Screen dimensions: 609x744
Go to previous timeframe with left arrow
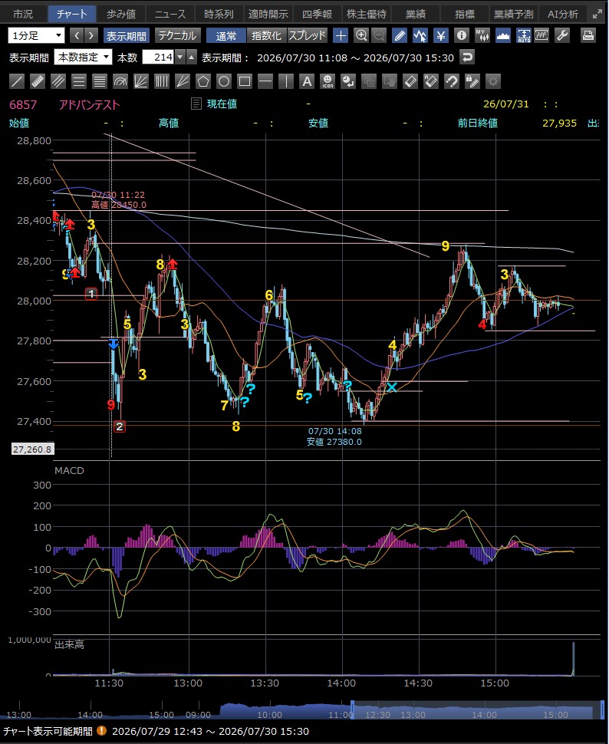77,35
